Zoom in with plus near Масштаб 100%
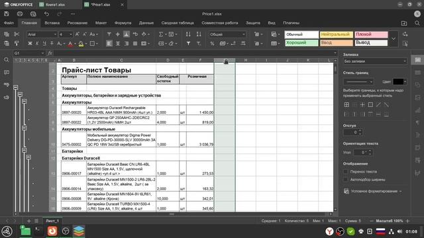This screenshot has height=238, width=424. 408,221
